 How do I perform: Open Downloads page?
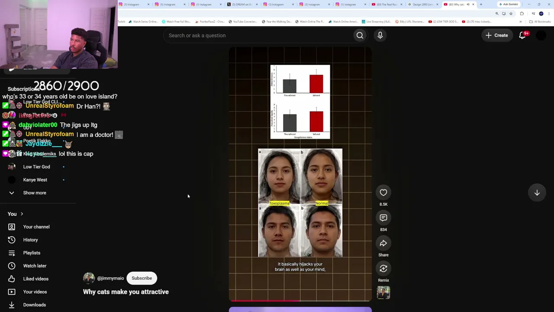click(35, 305)
